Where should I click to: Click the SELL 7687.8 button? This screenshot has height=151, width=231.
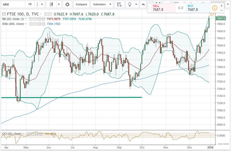pyautogui.click(x=163, y=8)
